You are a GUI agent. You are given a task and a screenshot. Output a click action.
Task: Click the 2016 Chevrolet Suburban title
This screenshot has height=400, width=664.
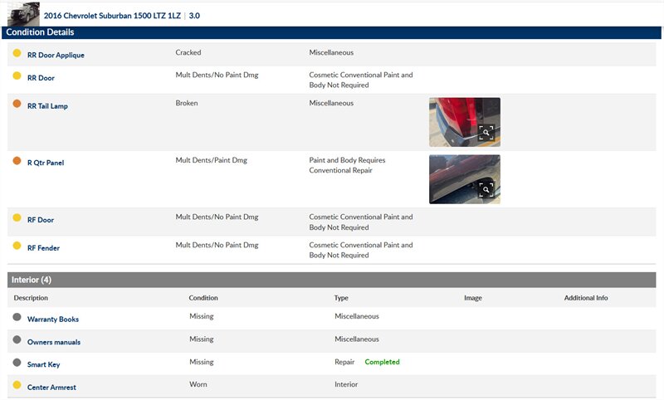coord(113,15)
